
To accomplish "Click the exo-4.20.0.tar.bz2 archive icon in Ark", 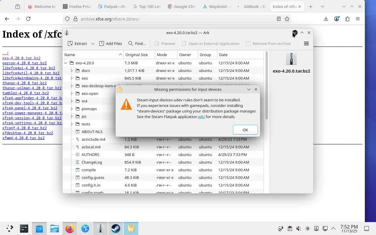I will pos(291,59).
